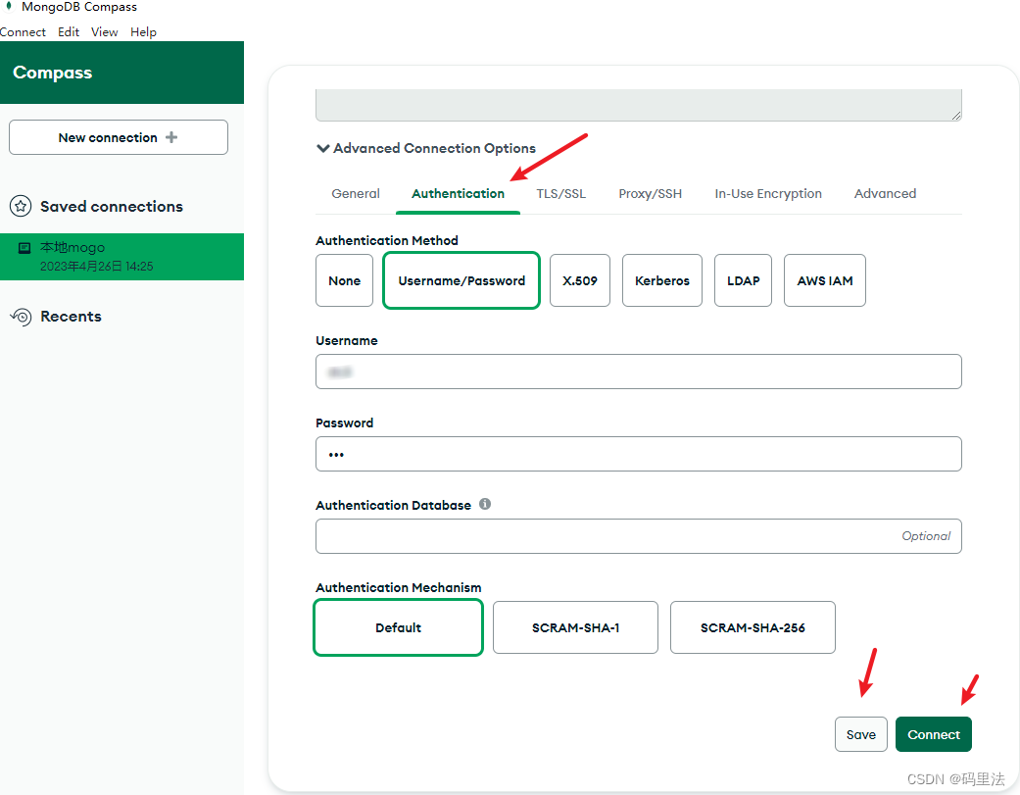This screenshot has height=795, width=1020.
Task: Open the Connect menu
Action: [23, 32]
